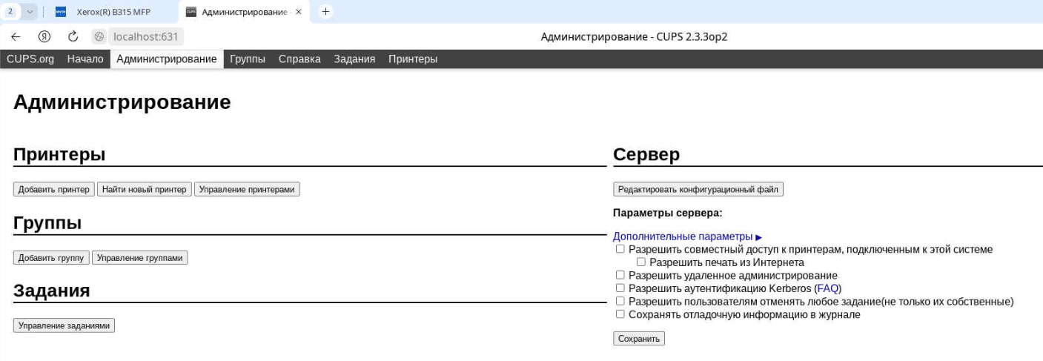Open Принтеры in the navigation bar

tap(413, 59)
